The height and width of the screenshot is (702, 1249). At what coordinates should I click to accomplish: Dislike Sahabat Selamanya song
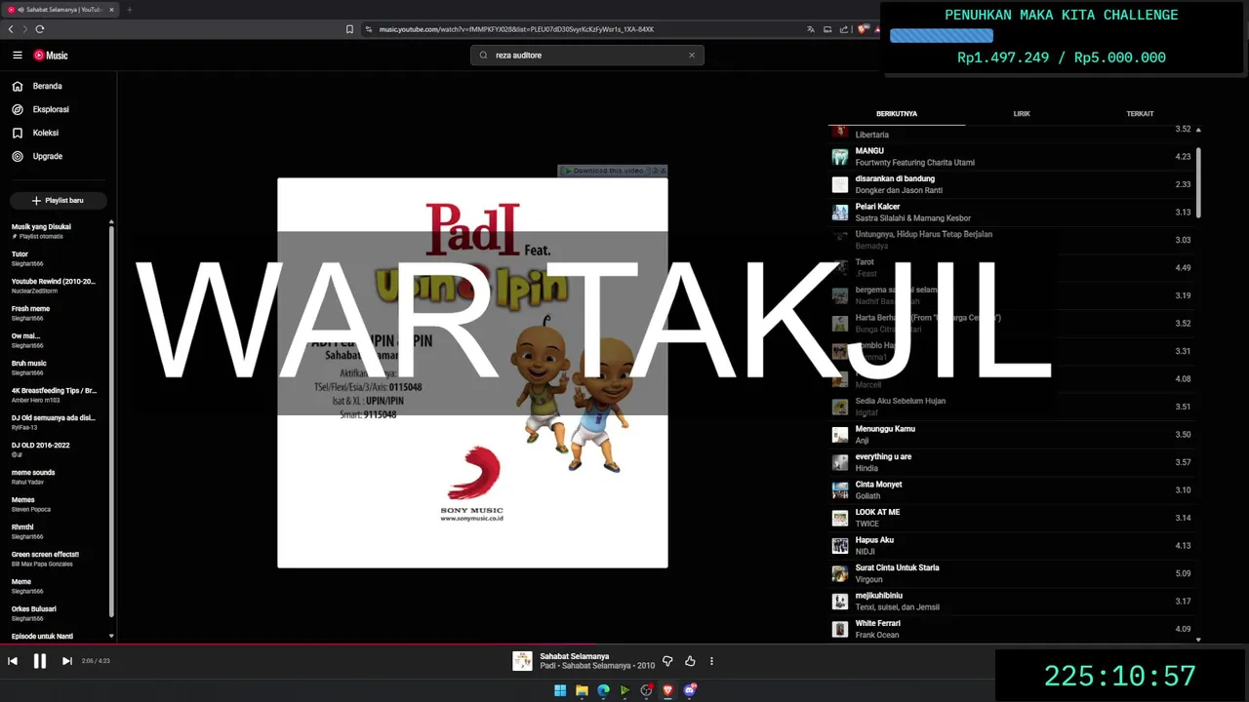(667, 661)
